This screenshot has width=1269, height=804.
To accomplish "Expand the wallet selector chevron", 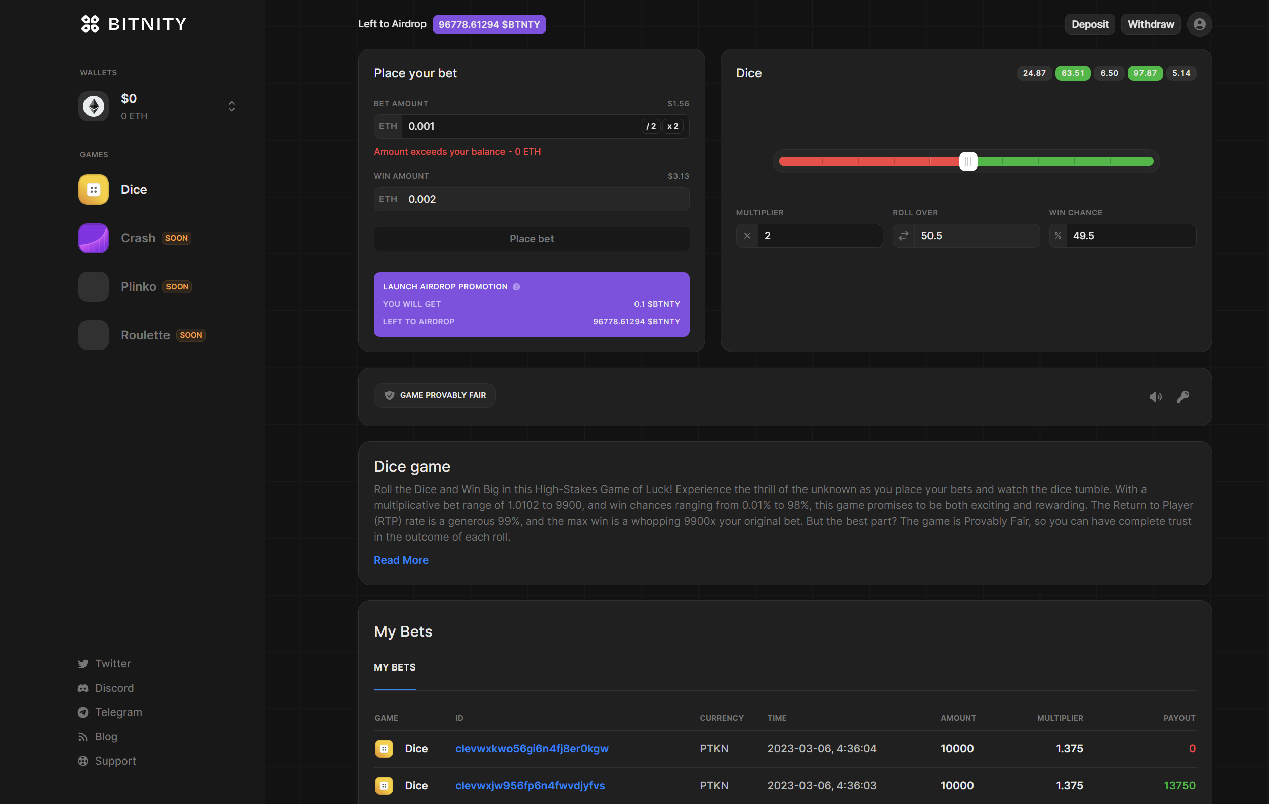I will pyautogui.click(x=231, y=106).
